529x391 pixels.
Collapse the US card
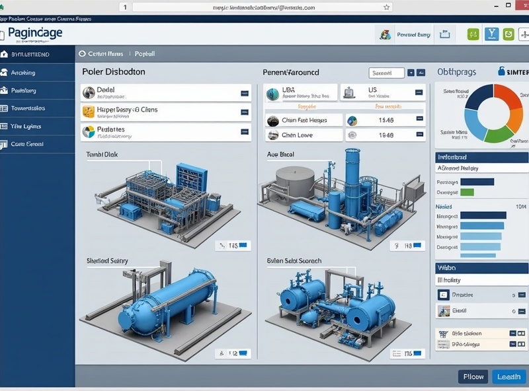[419, 92]
